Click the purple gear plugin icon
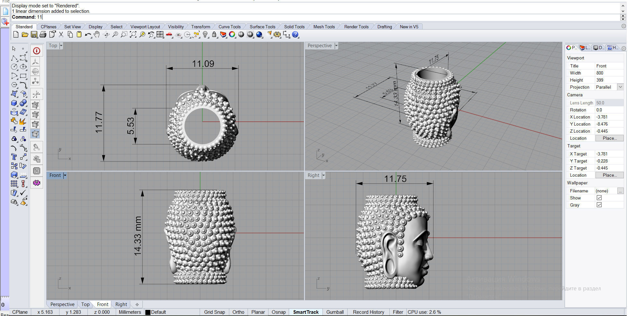Viewport: 636px width, 316px height. click(x=37, y=183)
